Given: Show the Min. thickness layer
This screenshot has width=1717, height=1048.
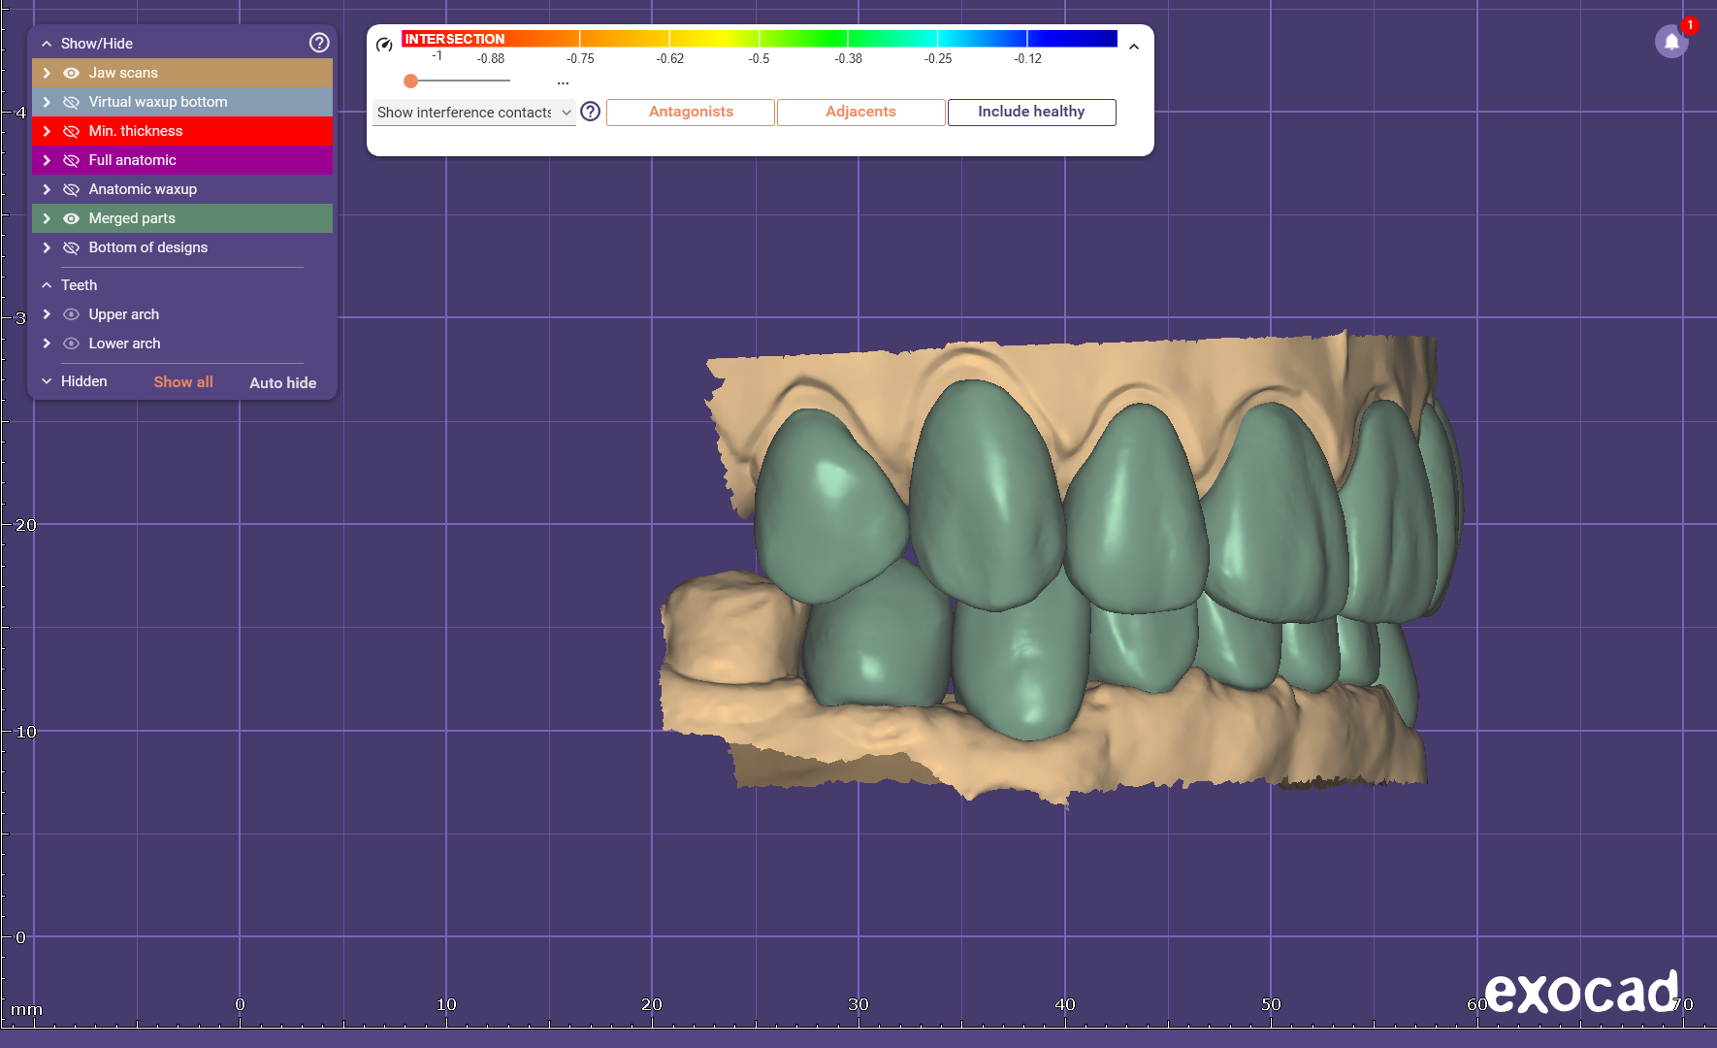Looking at the screenshot, I should [x=71, y=131].
